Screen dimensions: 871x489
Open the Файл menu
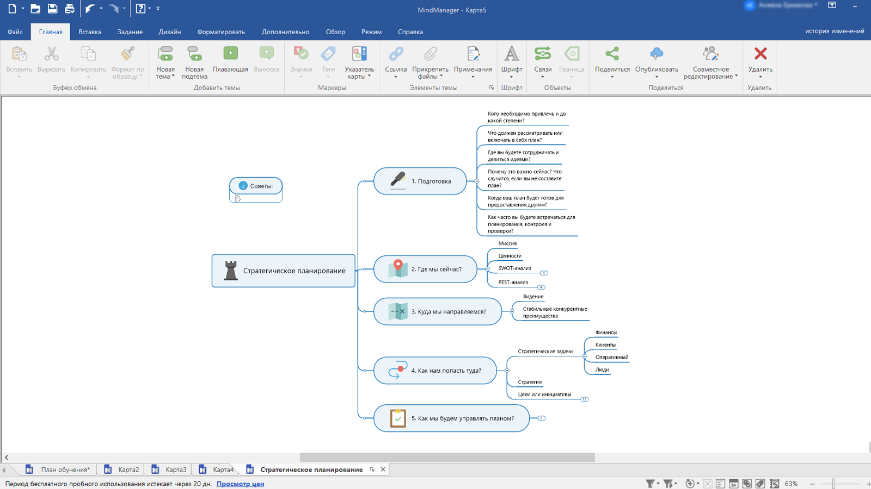click(x=15, y=32)
